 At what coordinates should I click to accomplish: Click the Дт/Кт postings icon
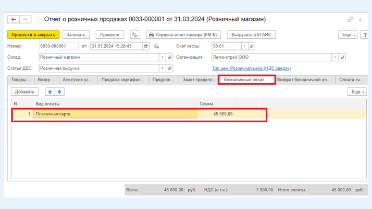pos(135,35)
